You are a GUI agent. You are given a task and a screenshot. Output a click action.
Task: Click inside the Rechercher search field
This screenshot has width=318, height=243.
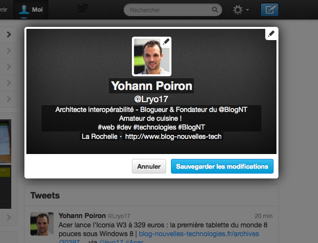tap(173, 10)
